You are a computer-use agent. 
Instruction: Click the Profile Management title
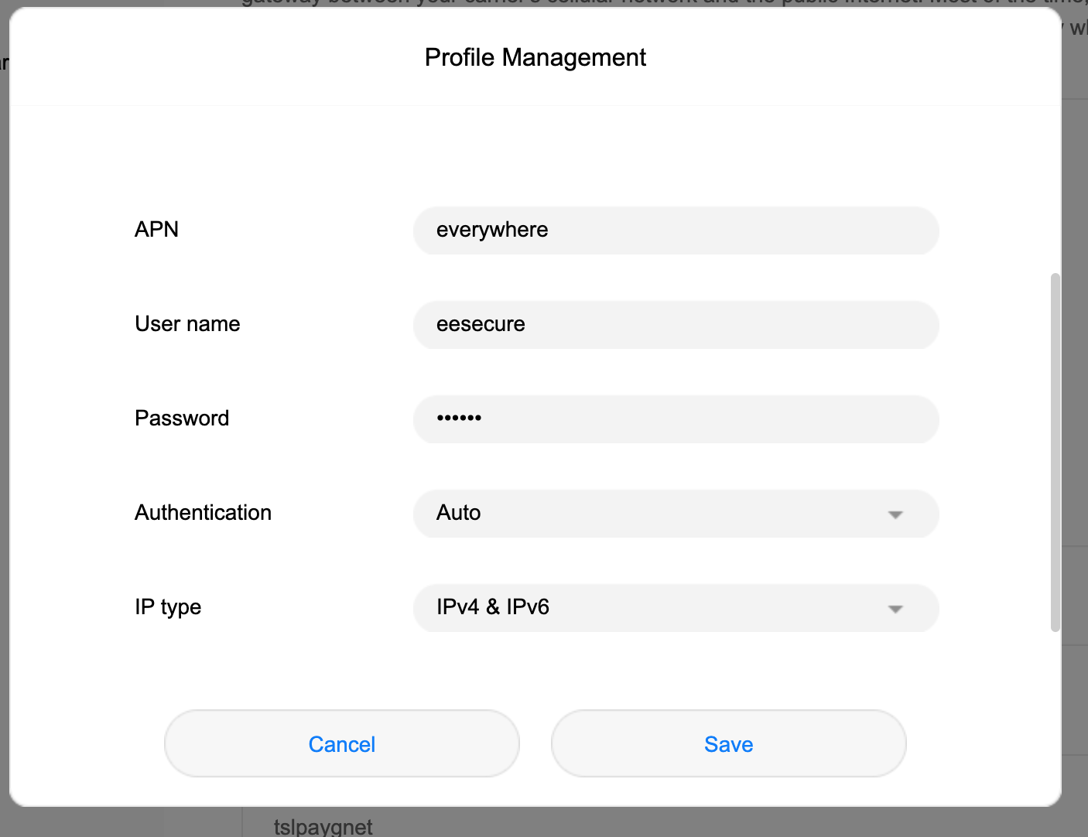tap(535, 57)
